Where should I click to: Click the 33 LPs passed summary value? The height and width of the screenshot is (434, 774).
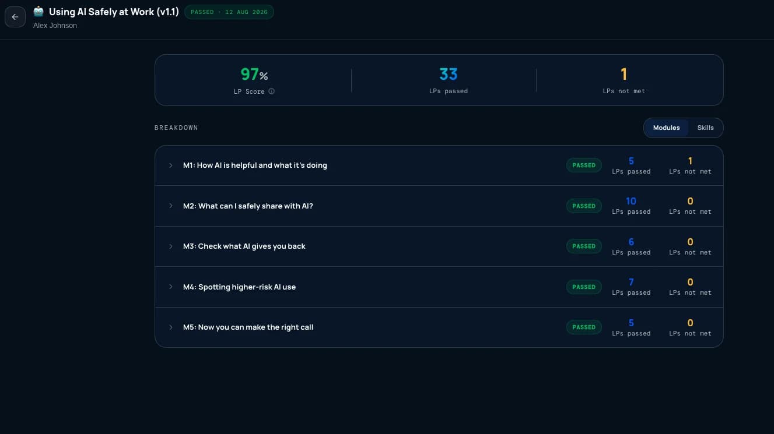coord(449,75)
